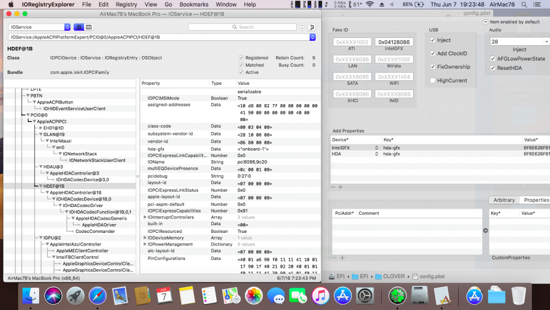This screenshot has width=550, height=310.
Task: Open the Notes app in Dock
Action: point(186,296)
